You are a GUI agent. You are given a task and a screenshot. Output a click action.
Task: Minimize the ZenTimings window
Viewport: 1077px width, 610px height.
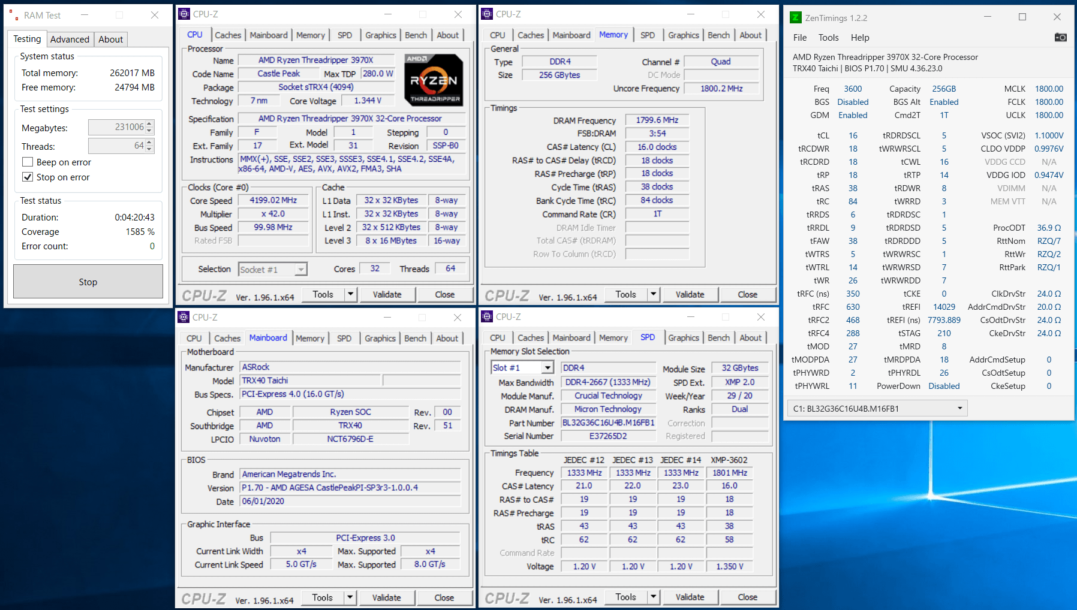click(x=987, y=17)
